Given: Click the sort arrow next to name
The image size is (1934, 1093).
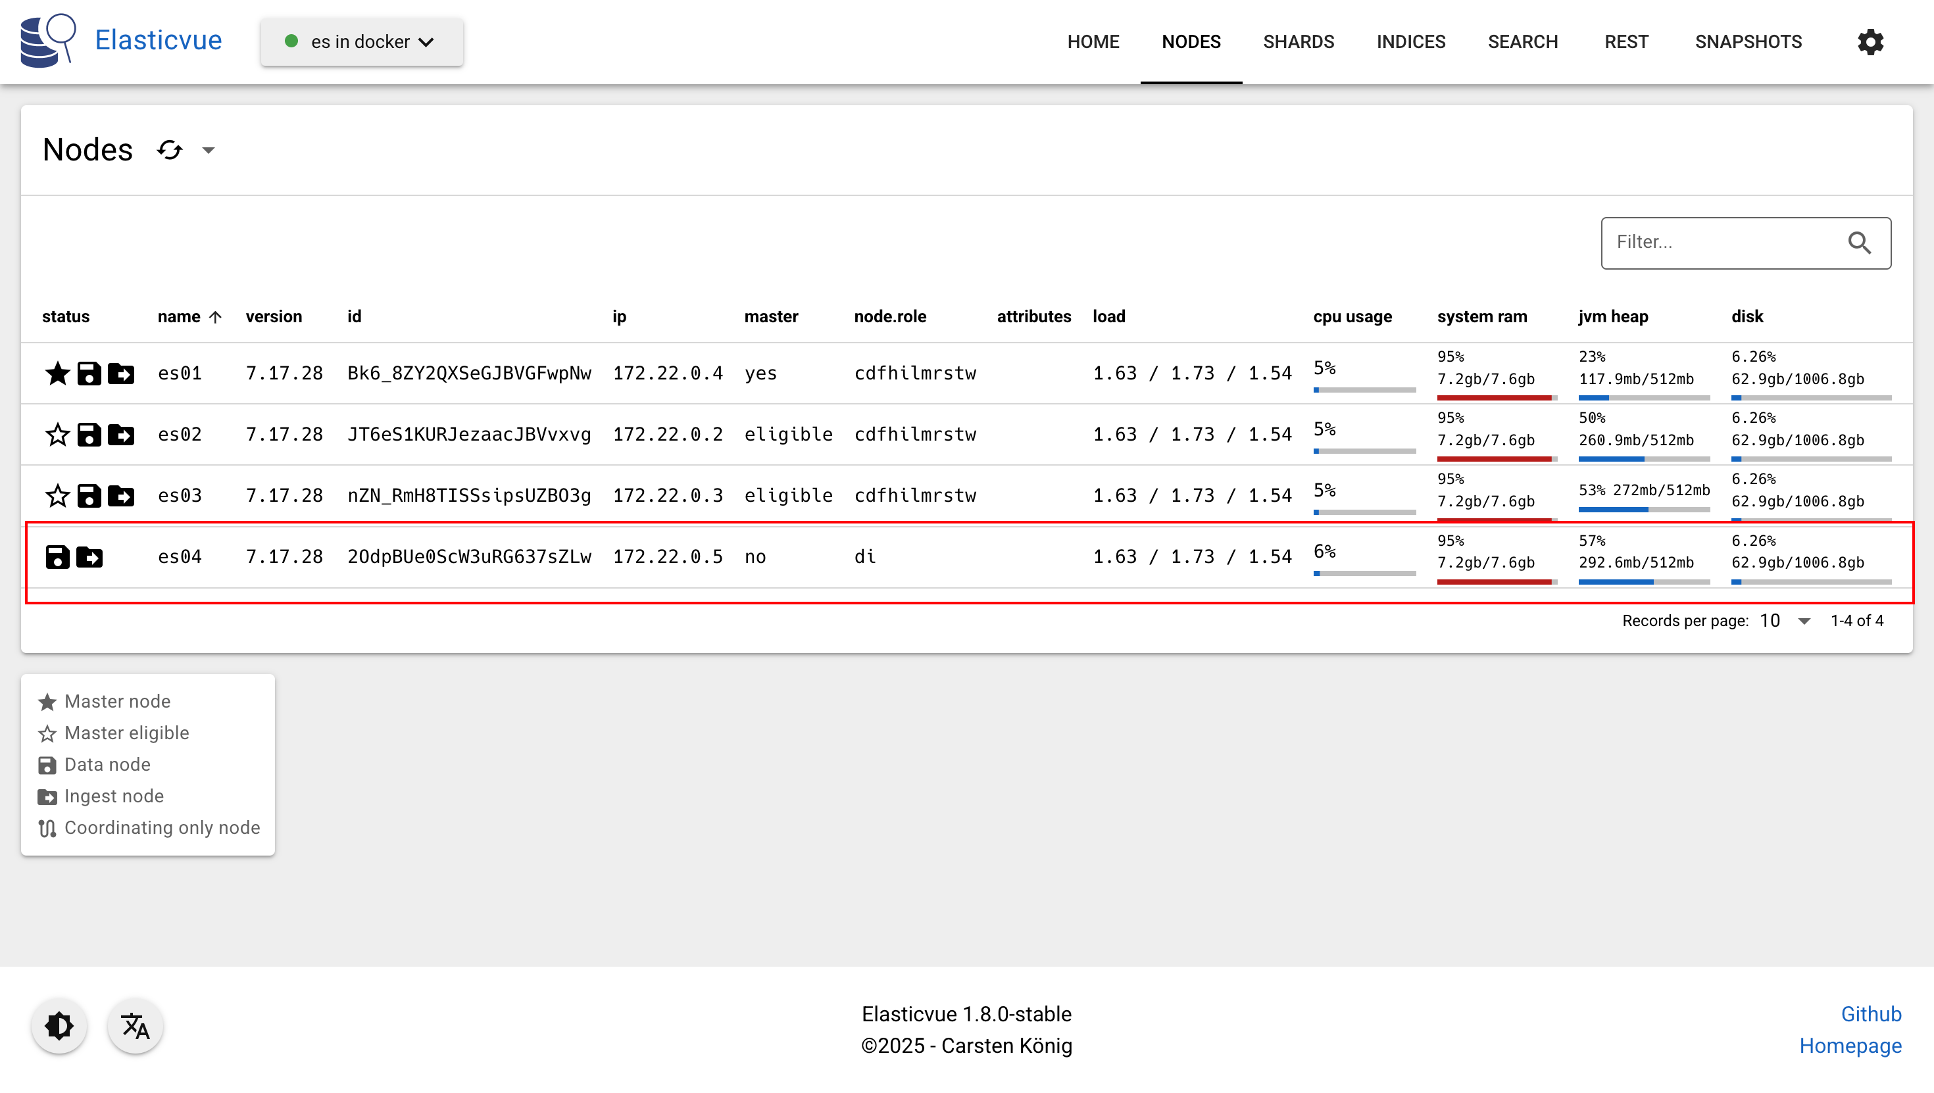Looking at the screenshot, I should pos(216,317).
